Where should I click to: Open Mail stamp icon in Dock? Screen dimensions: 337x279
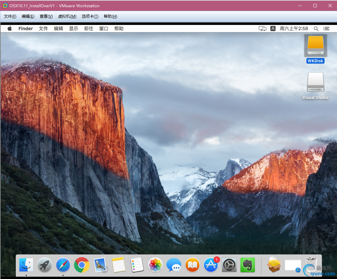pos(100,265)
